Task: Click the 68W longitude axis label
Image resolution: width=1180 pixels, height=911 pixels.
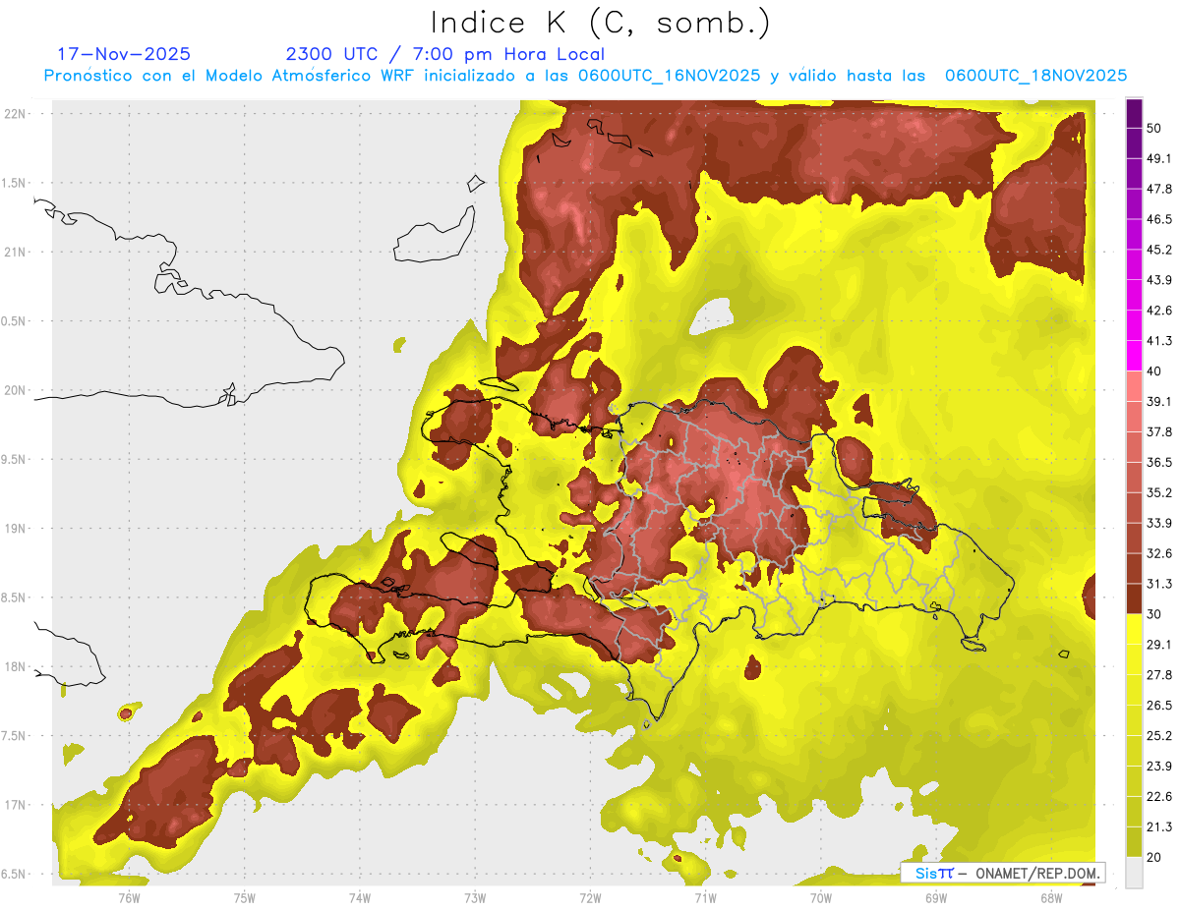Action: click(x=1050, y=897)
